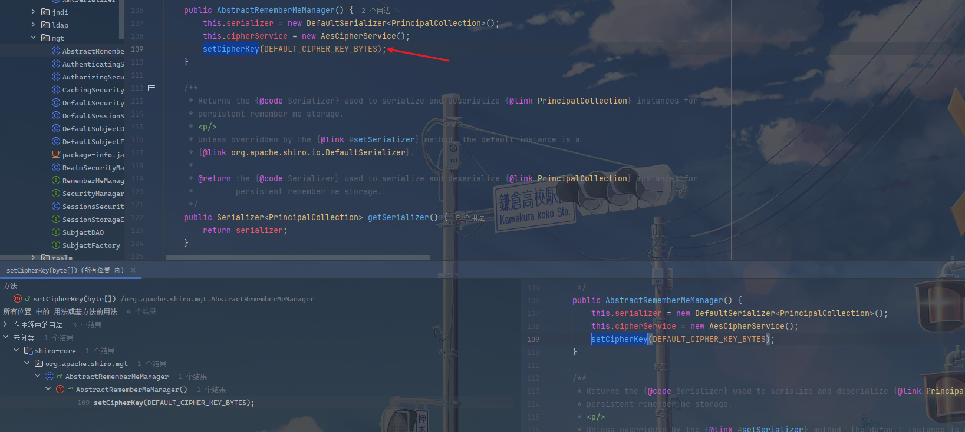Collapse the 未分类 results group

pos(6,338)
